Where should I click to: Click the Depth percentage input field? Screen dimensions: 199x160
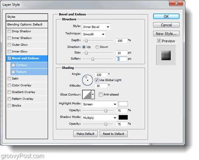coord(121,41)
